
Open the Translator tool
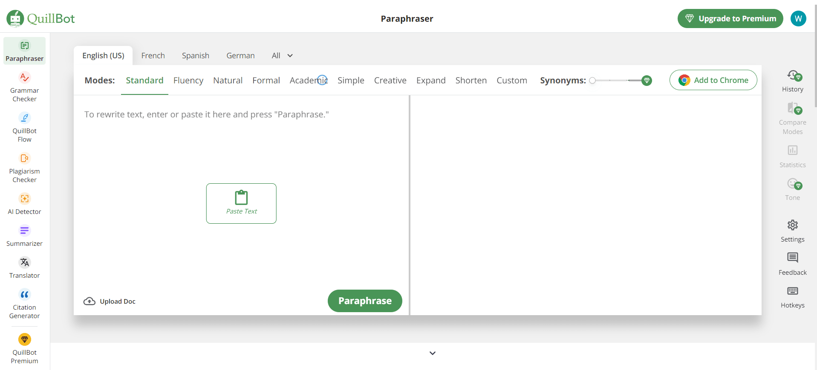[x=24, y=268]
